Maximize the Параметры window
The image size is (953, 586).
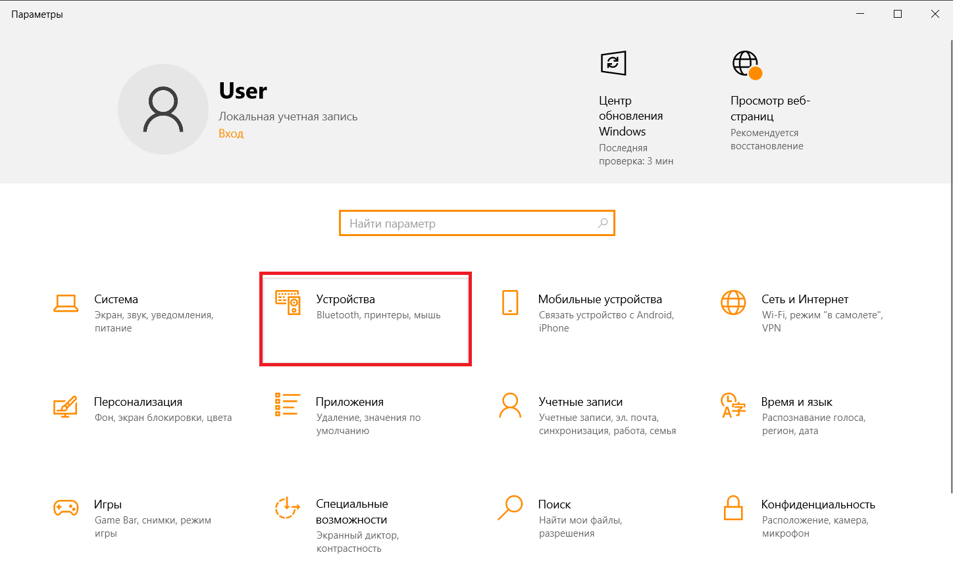[x=898, y=14]
